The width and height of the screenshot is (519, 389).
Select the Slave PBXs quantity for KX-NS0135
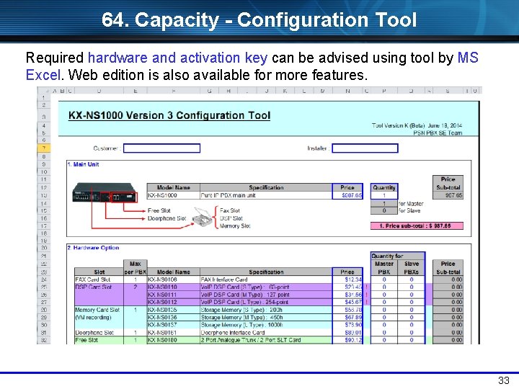pos(412,310)
